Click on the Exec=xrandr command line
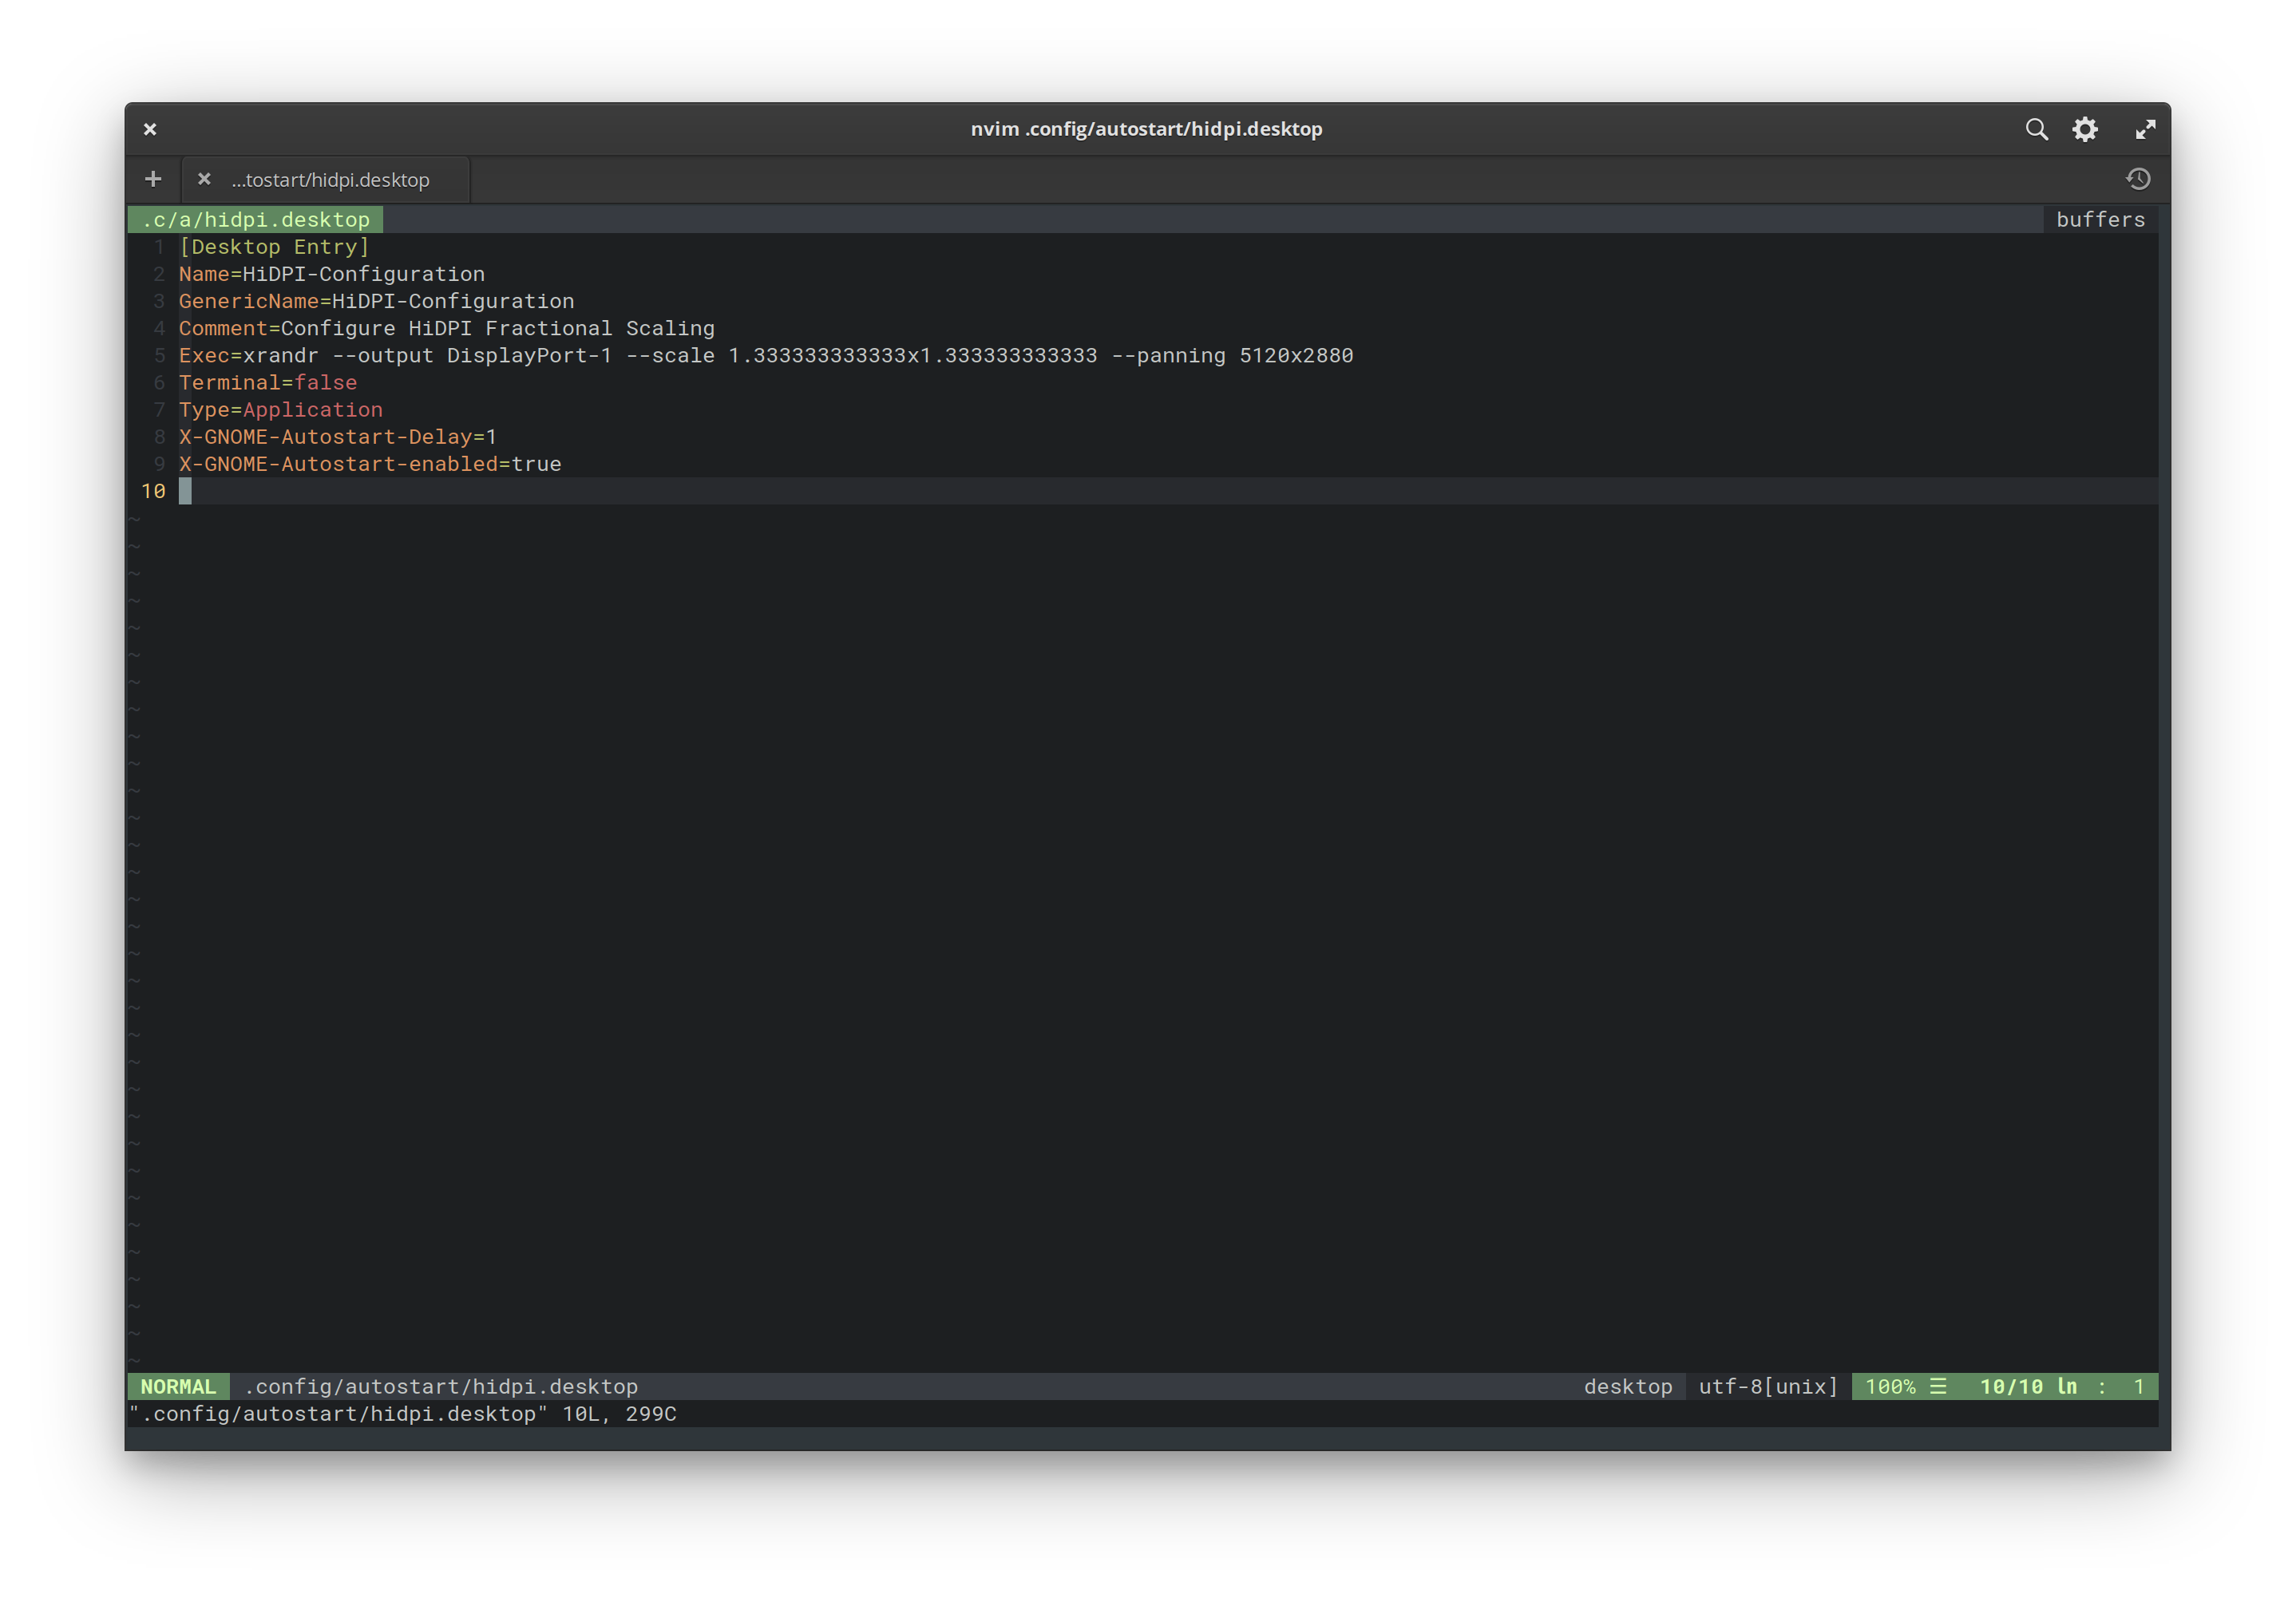This screenshot has width=2296, height=1598. (765, 356)
